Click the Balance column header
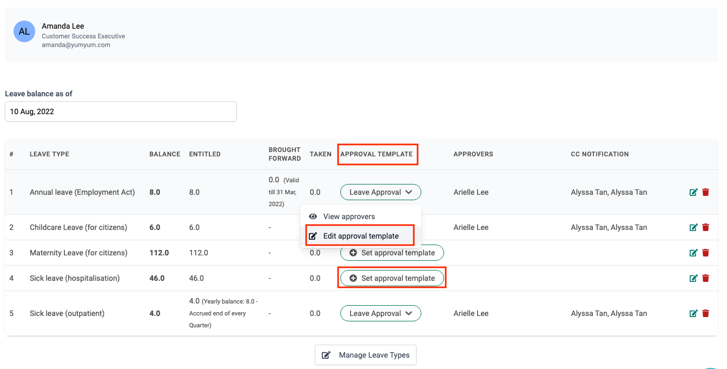The height and width of the screenshot is (369, 727). 165,154
